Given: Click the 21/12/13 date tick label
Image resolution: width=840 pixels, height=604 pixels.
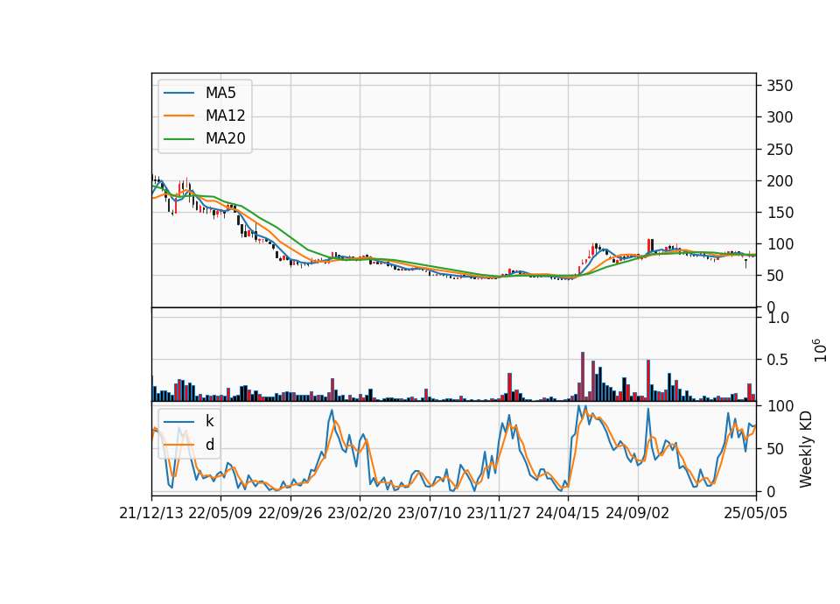Looking at the screenshot, I should click(151, 513).
